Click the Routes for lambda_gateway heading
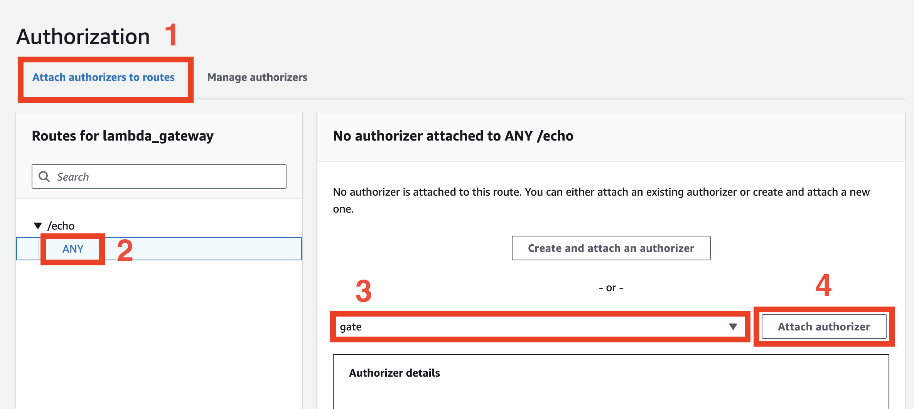This screenshot has width=914, height=409. click(x=122, y=136)
